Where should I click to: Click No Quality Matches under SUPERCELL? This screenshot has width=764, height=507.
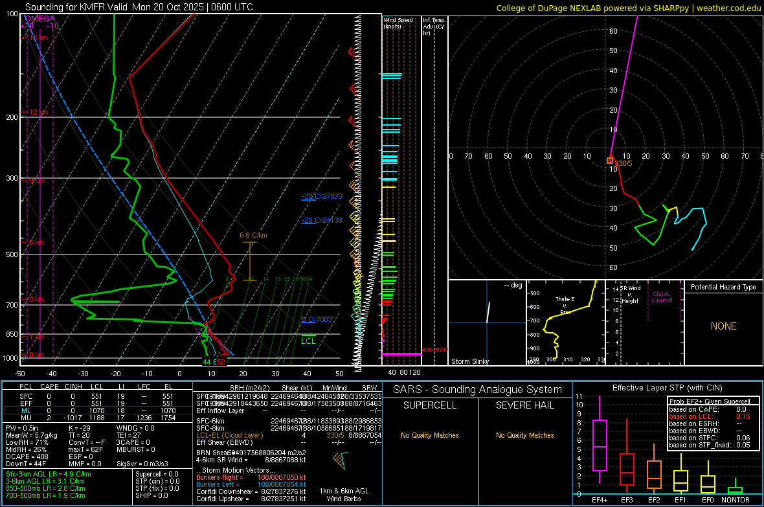430,435
